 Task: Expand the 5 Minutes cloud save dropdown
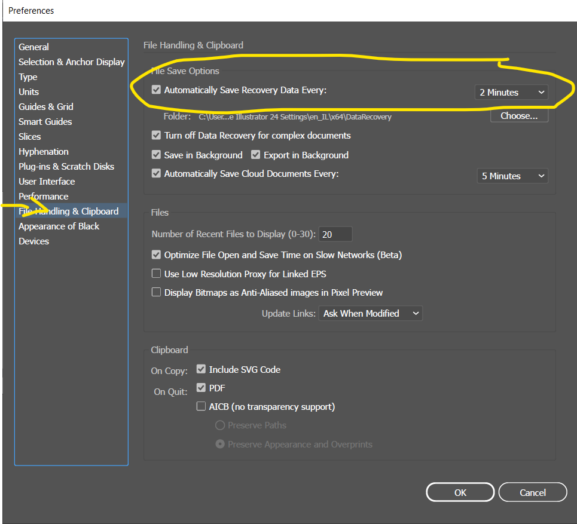(x=513, y=176)
